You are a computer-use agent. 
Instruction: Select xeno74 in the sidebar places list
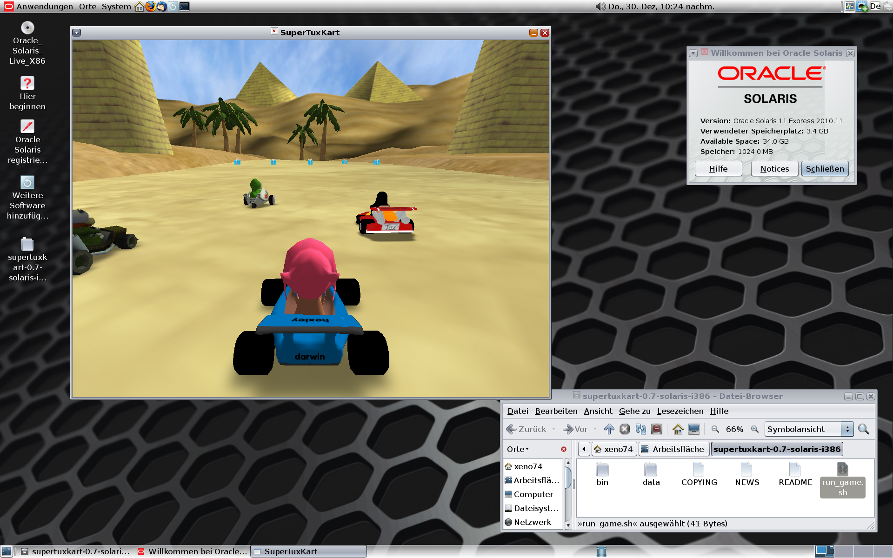pos(533,466)
